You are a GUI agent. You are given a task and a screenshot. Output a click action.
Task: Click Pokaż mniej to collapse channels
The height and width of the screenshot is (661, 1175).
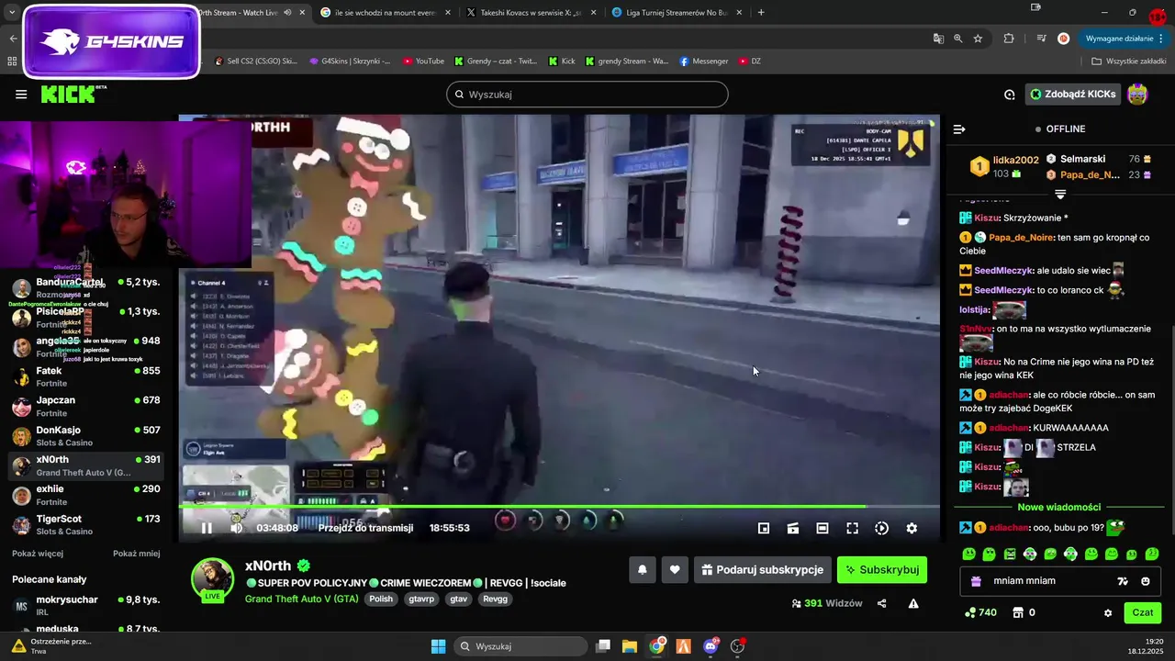click(x=137, y=554)
